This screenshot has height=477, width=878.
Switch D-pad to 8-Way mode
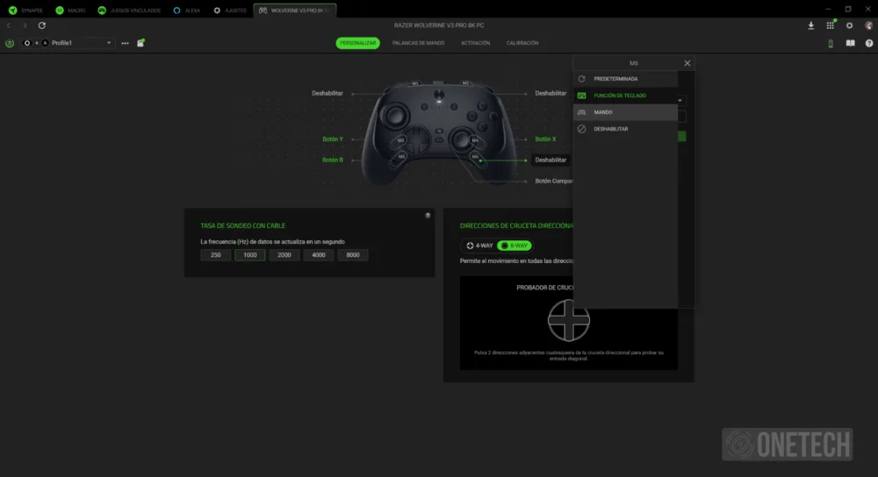click(514, 246)
